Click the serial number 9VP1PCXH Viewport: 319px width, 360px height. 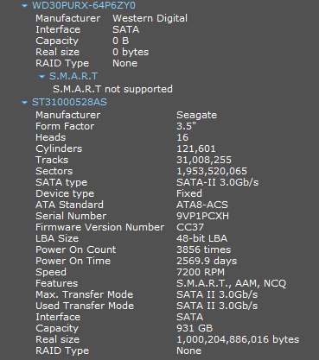point(202,216)
